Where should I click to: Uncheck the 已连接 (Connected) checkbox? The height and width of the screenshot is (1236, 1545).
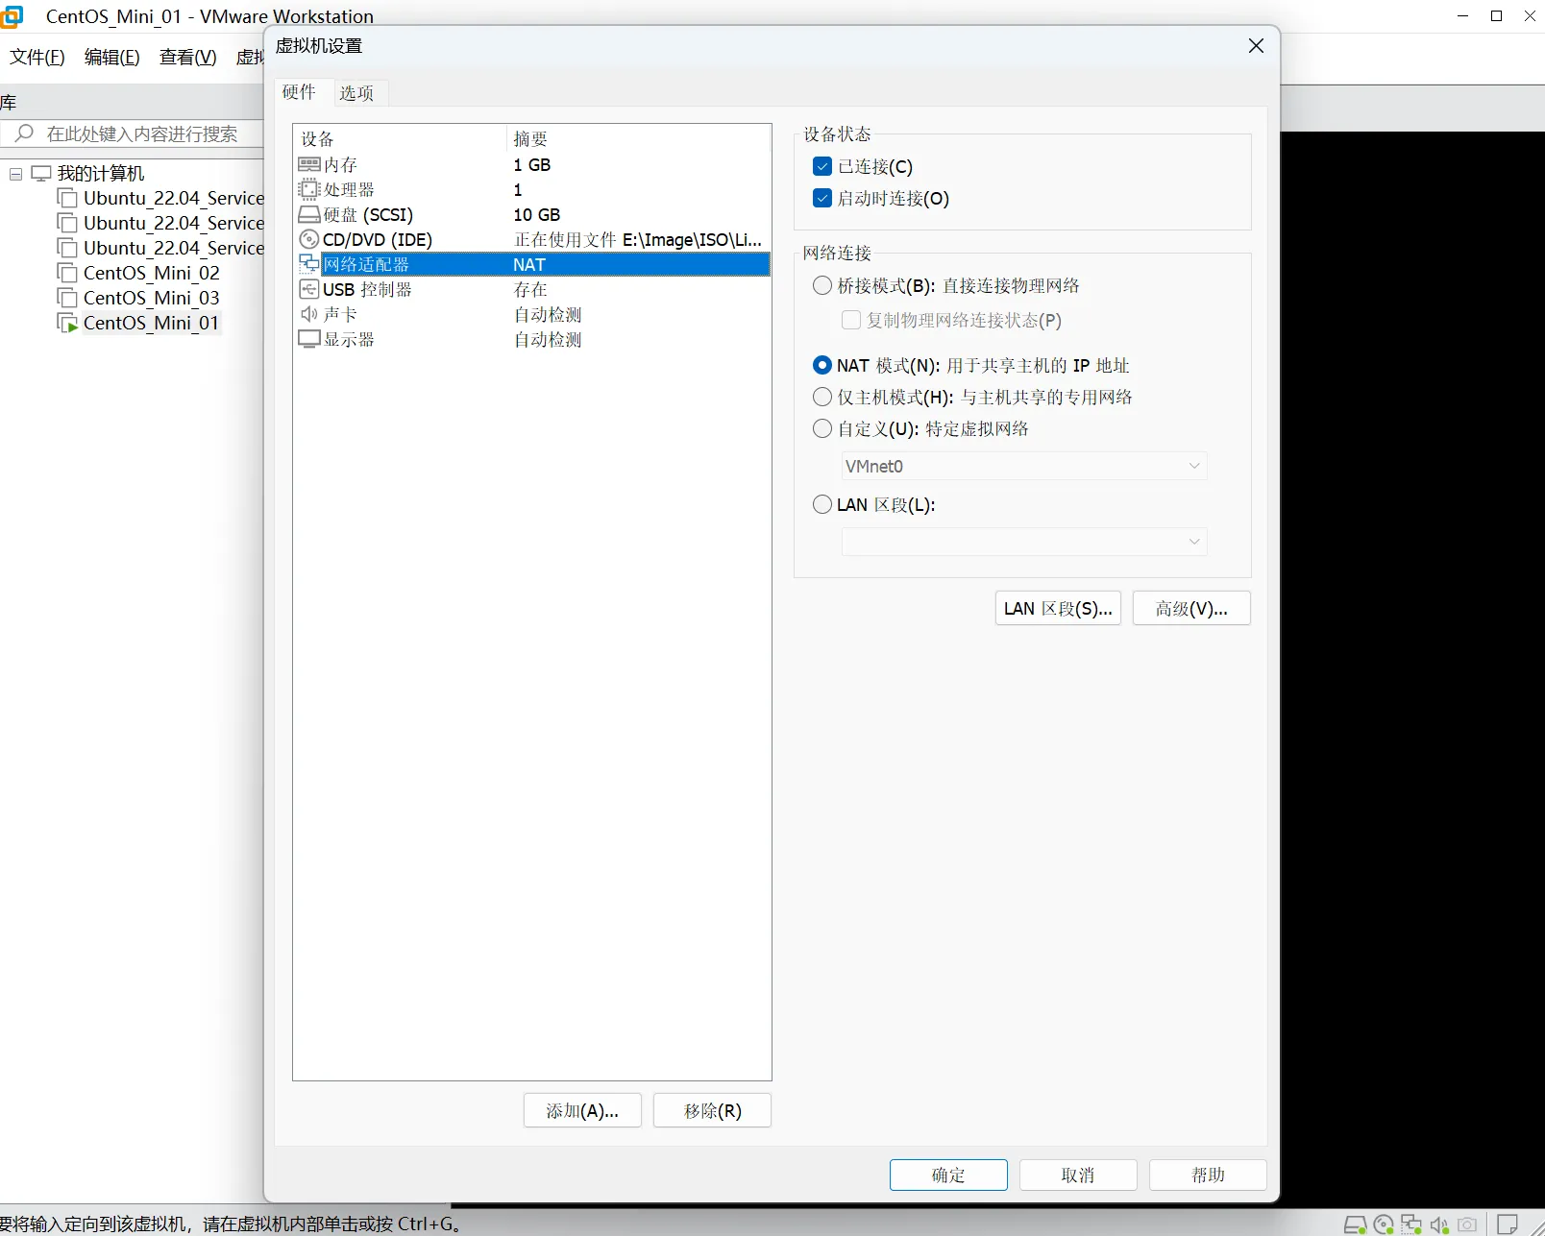[822, 167]
